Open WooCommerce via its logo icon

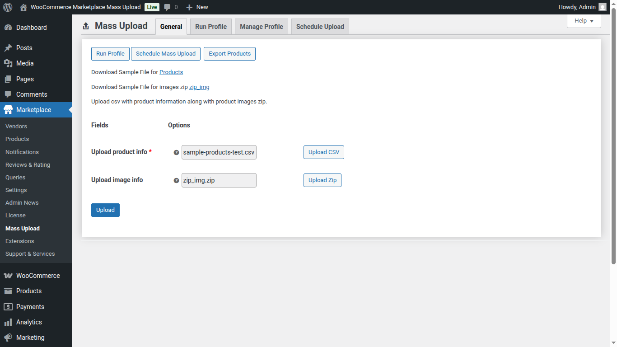tap(9, 275)
